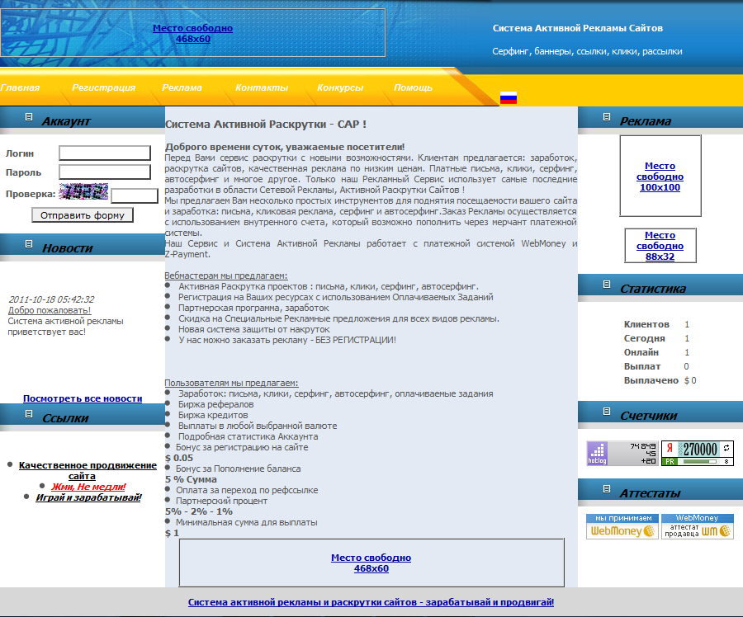
Task: Click the Счетчики panel header icon
Action: [x=607, y=411]
